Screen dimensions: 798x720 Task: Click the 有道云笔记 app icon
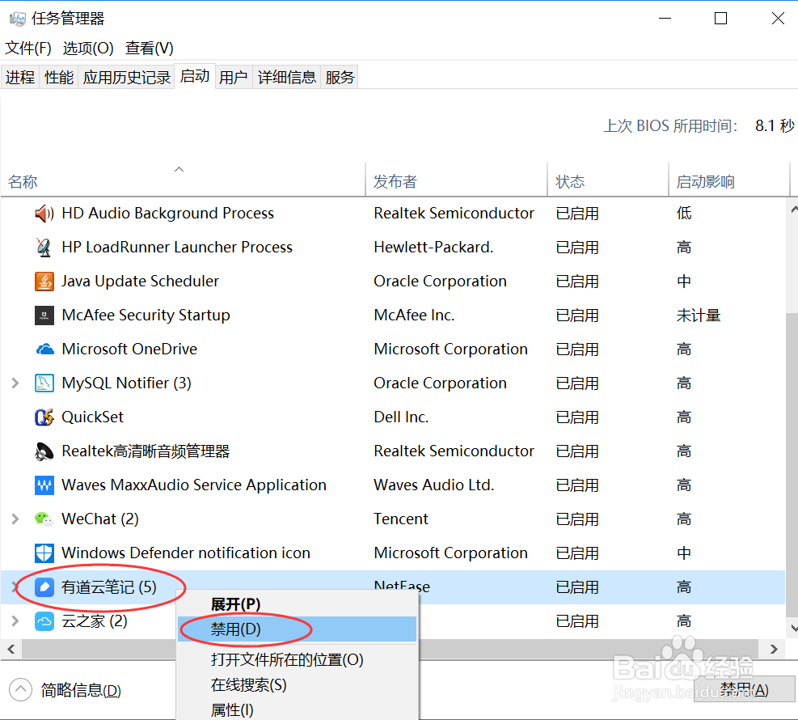click(44, 587)
